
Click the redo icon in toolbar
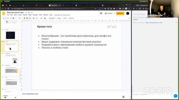click(x=11, y=18)
